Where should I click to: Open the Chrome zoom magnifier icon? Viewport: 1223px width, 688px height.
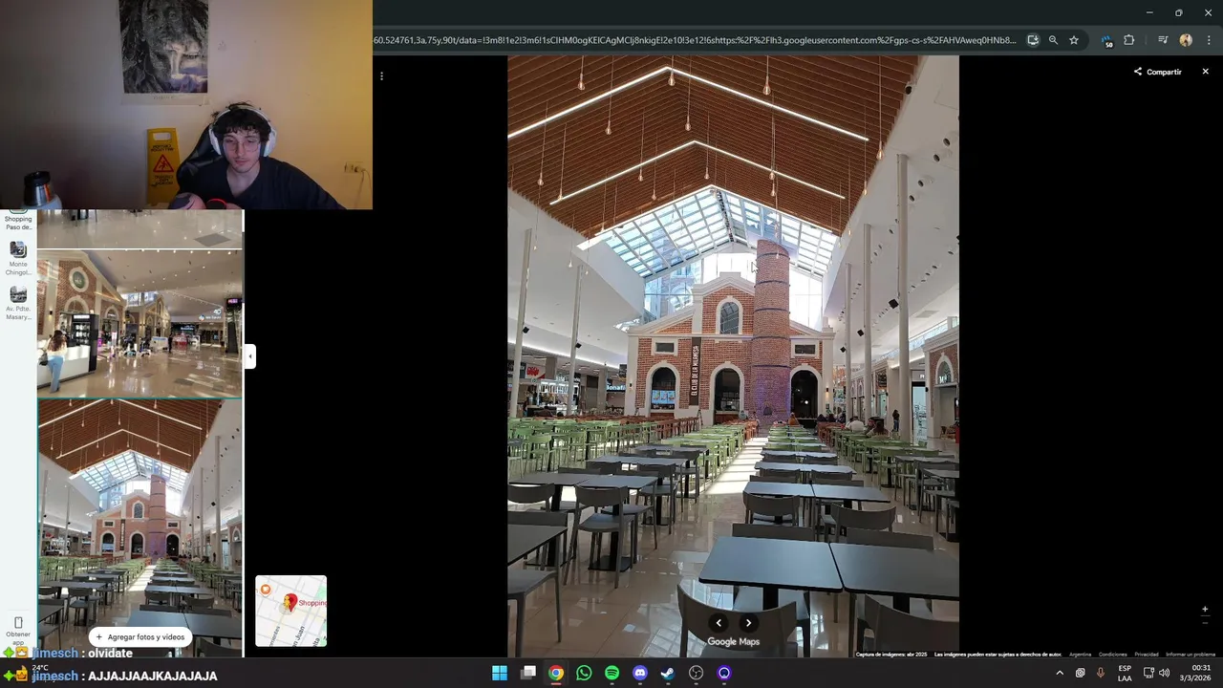tap(1053, 40)
